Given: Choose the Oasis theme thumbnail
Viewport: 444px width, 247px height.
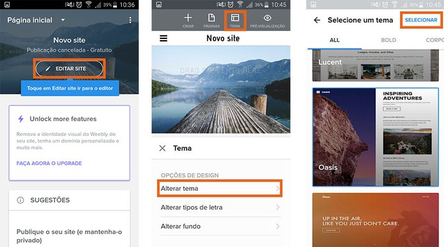Looking at the screenshot, I should click(376, 137).
